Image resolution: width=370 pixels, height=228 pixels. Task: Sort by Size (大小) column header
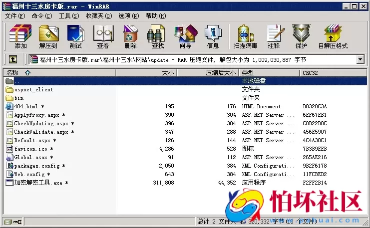(x=146, y=73)
